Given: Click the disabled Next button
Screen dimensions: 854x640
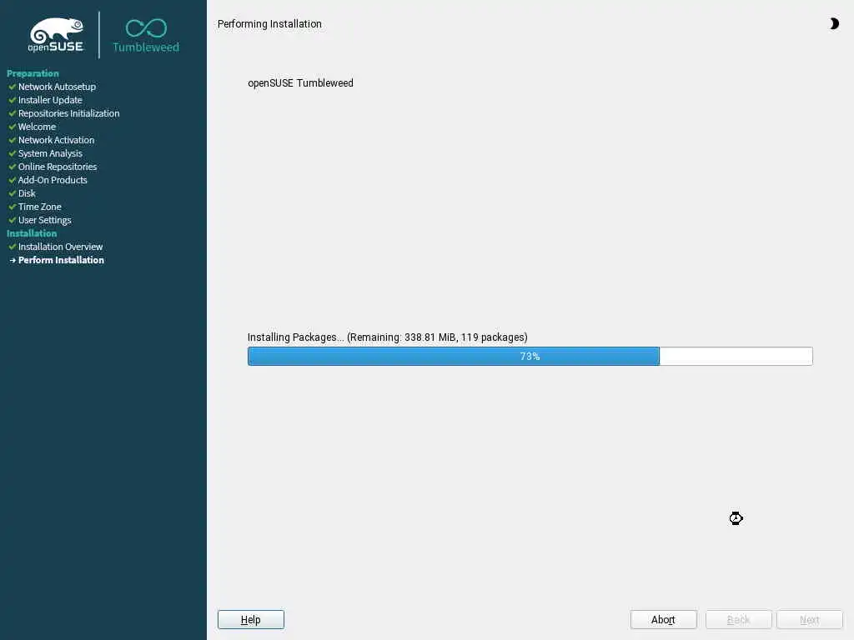Looking at the screenshot, I should pos(809,619).
